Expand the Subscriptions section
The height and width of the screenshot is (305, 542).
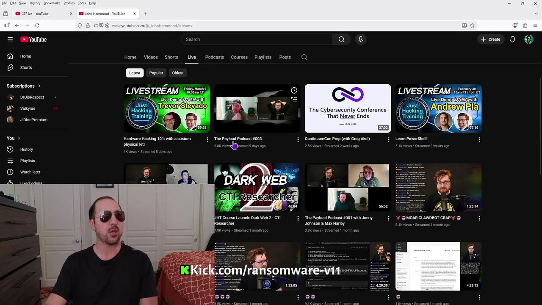pos(24,86)
